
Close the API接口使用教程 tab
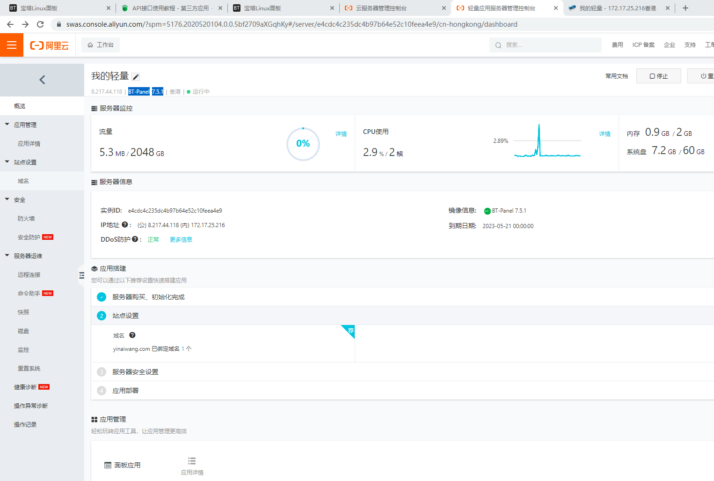pyautogui.click(x=220, y=8)
